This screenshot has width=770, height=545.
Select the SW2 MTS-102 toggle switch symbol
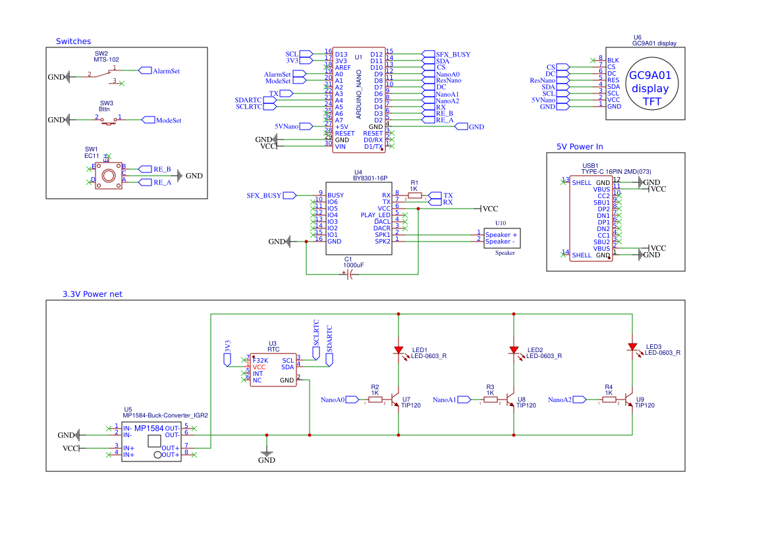point(101,74)
